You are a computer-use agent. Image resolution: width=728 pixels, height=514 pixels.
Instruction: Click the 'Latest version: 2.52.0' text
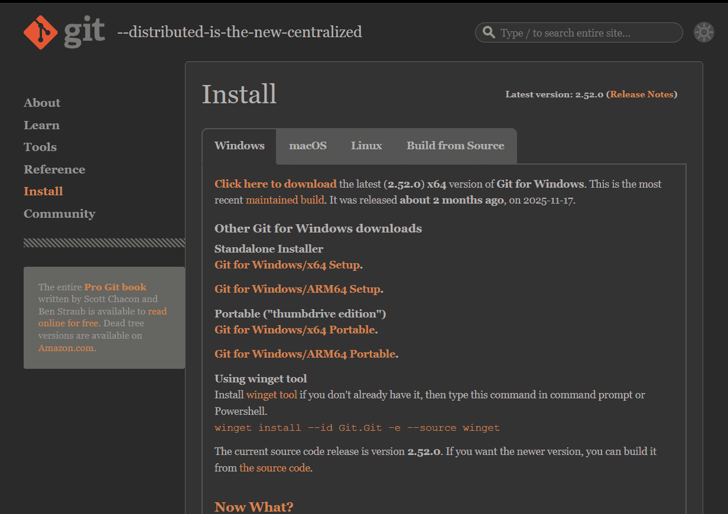[554, 94]
